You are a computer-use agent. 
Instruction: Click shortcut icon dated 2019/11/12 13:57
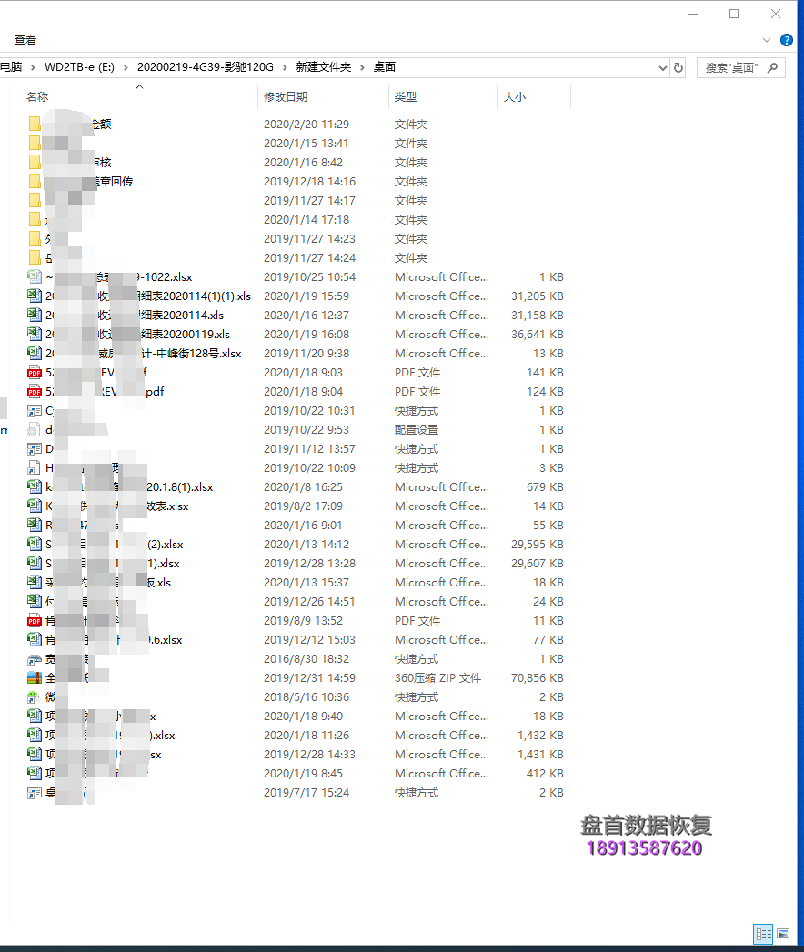click(35, 449)
